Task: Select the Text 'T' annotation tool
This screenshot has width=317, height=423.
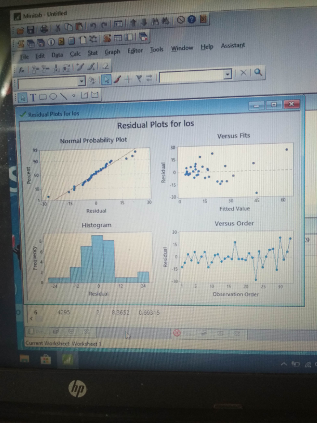Action: click(33, 97)
